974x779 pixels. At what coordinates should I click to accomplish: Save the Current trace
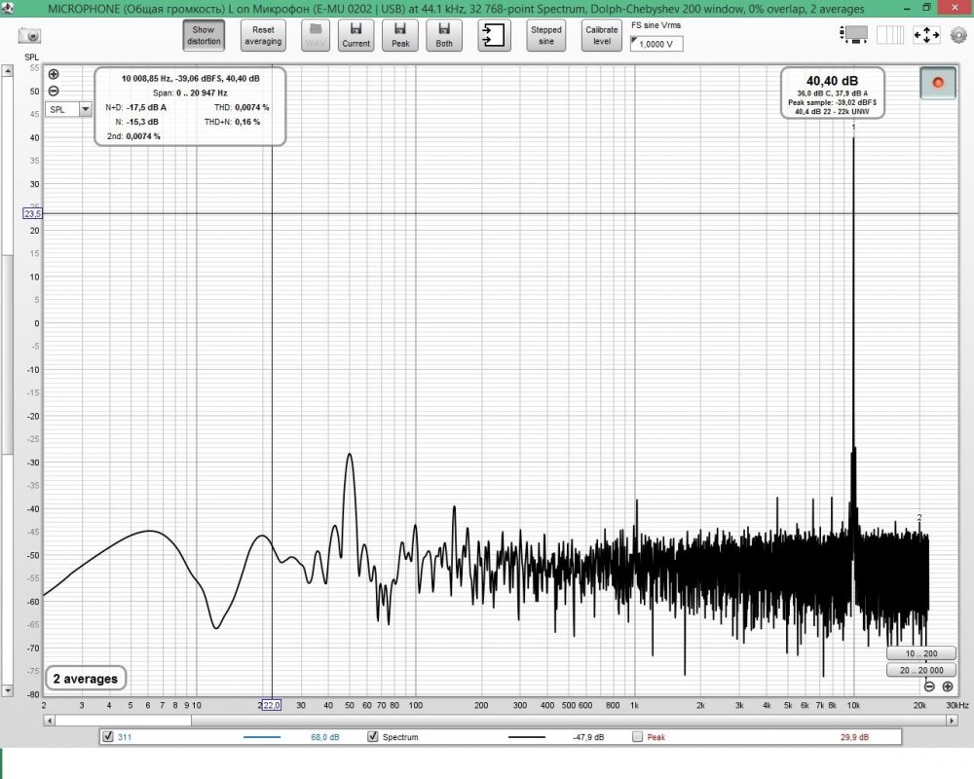pos(356,35)
